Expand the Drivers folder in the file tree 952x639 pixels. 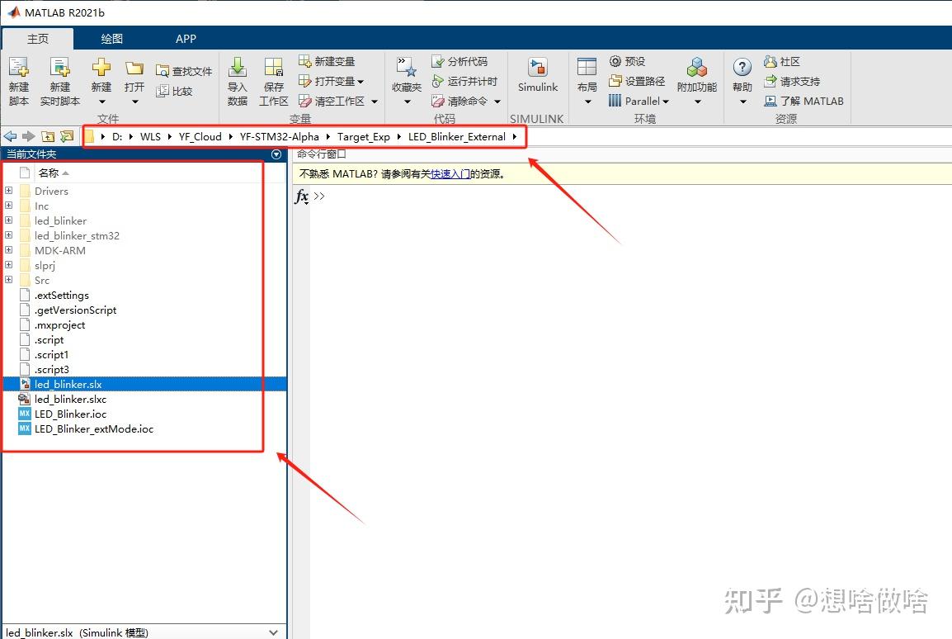tap(8, 191)
